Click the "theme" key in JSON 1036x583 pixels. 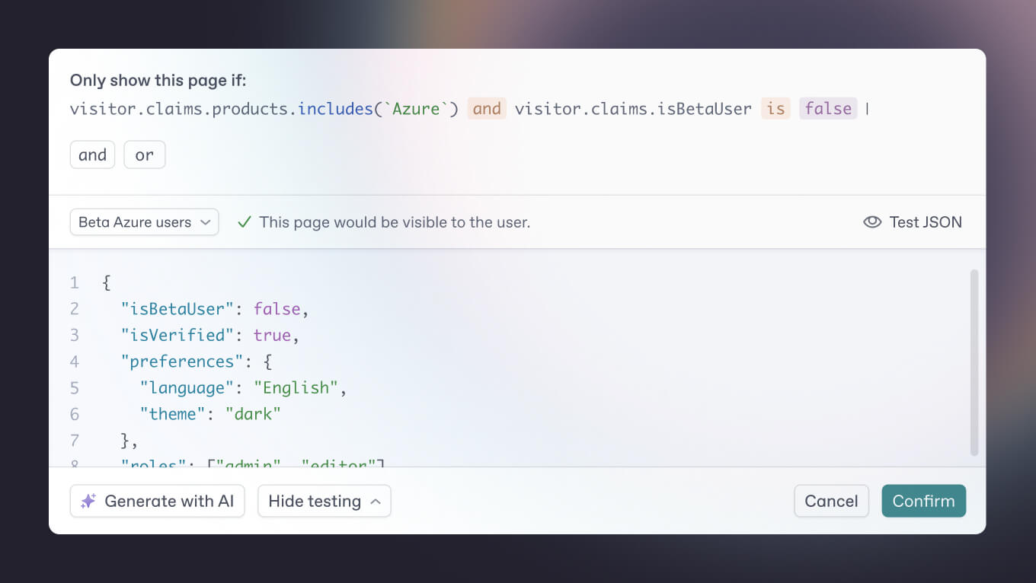pyautogui.click(x=173, y=415)
